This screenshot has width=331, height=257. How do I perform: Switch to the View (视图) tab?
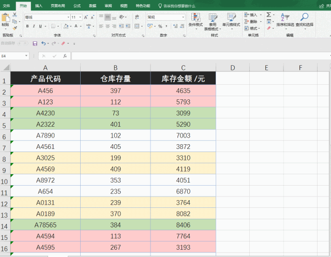(124, 6)
